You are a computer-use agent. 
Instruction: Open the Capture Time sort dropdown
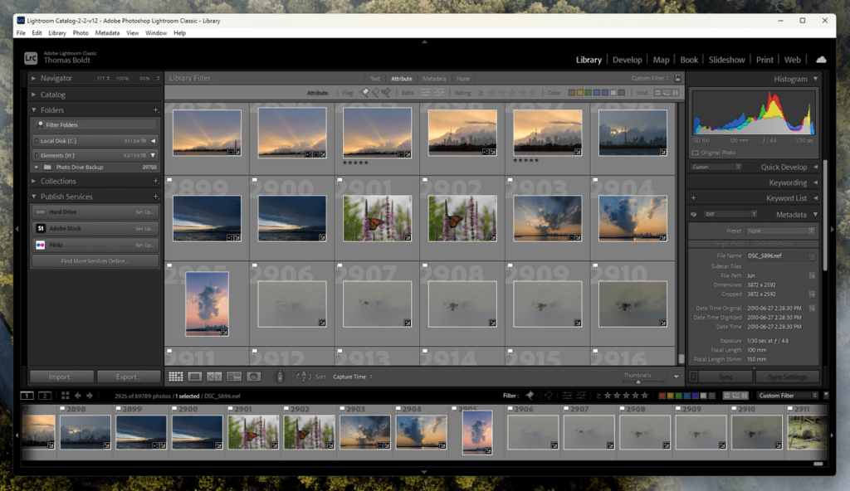click(352, 377)
